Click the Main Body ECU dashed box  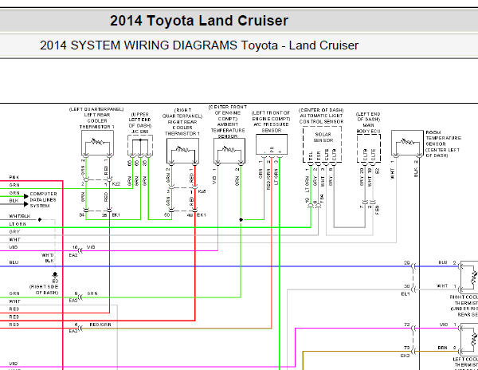pos(369,148)
